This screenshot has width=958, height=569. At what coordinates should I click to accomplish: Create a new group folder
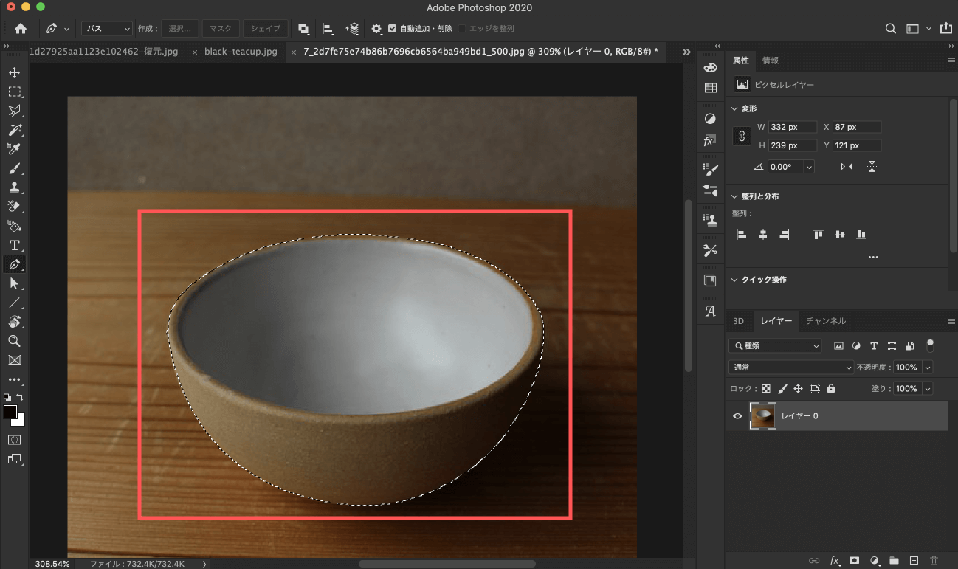(894, 560)
